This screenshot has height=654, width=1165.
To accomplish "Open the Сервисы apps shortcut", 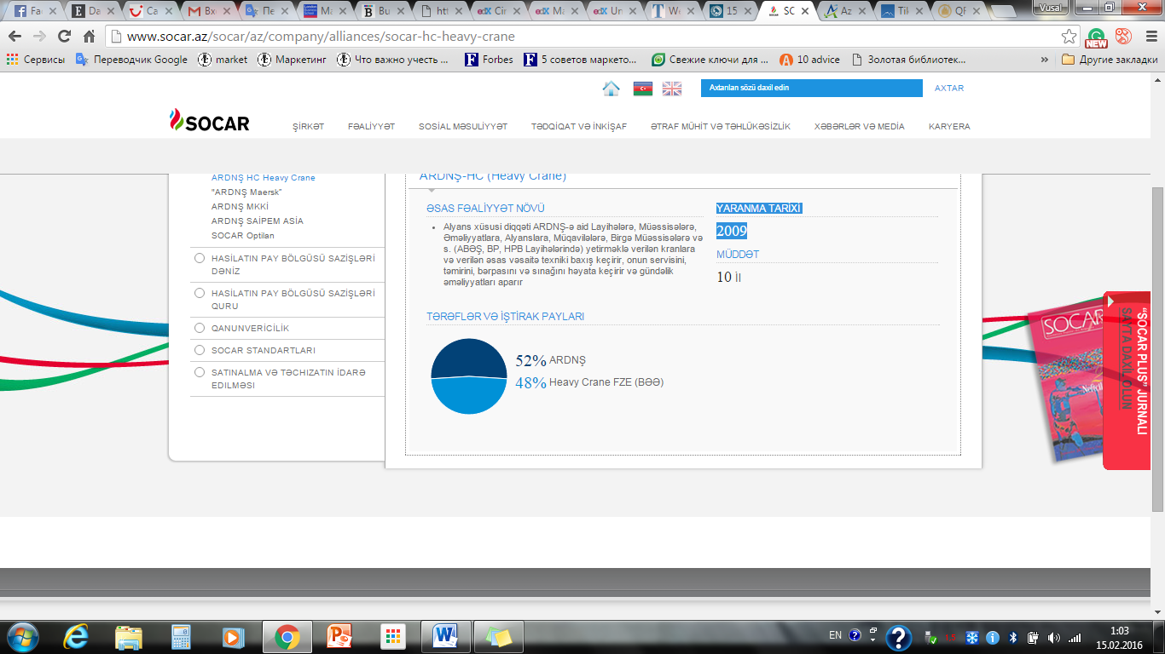I will pos(35,60).
